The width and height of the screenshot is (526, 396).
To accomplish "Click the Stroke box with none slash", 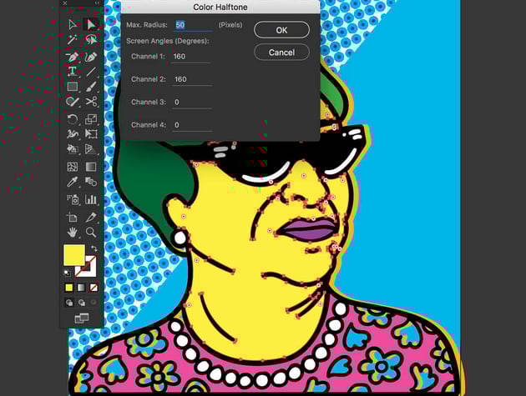I will (90, 271).
